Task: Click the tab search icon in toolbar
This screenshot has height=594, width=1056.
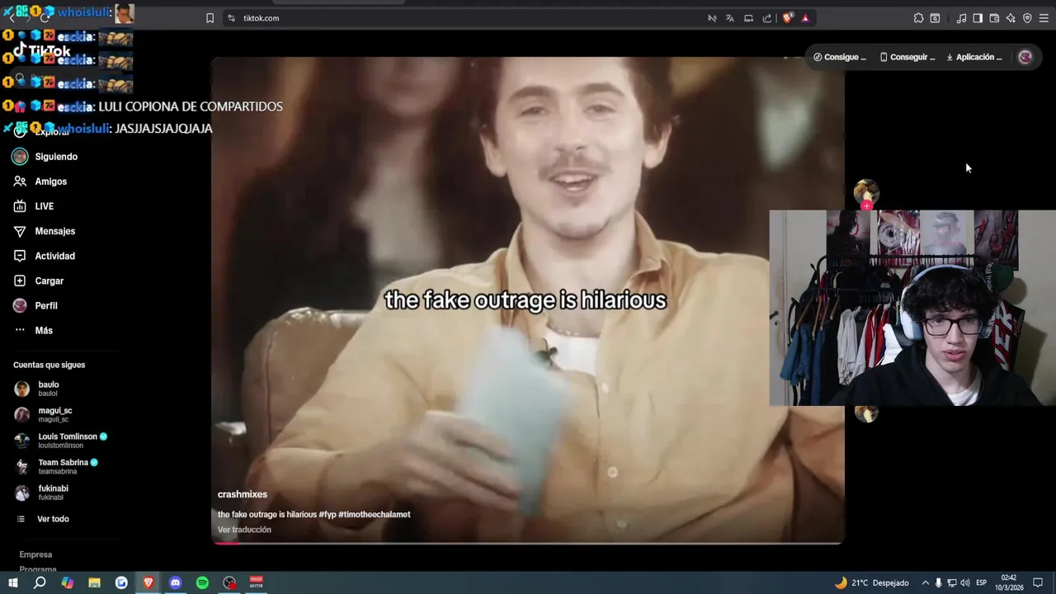Action: click(x=935, y=18)
